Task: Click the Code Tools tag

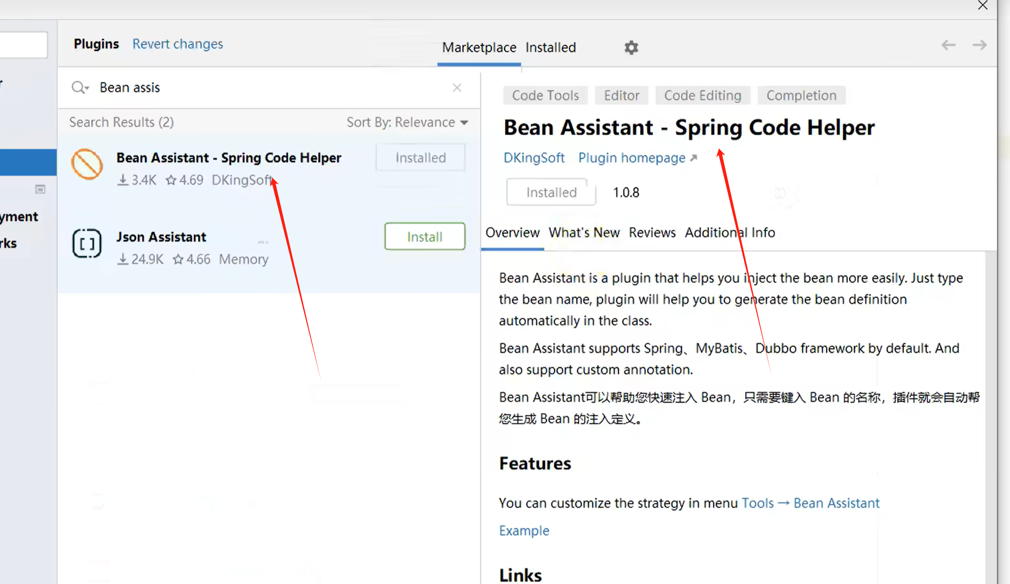Action: click(545, 95)
